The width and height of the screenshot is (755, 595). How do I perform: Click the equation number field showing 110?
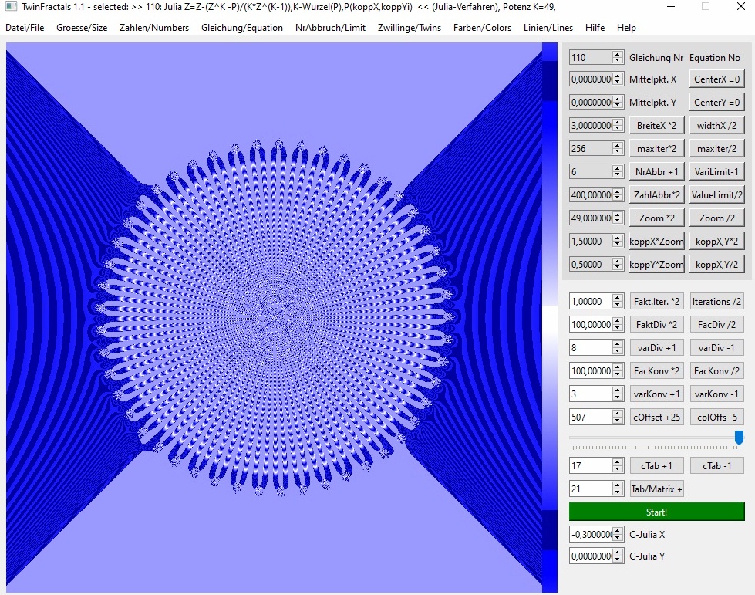click(597, 57)
